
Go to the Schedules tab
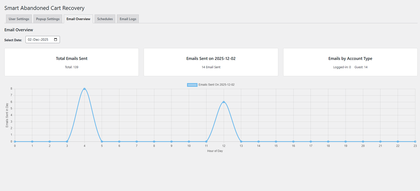[x=105, y=19]
